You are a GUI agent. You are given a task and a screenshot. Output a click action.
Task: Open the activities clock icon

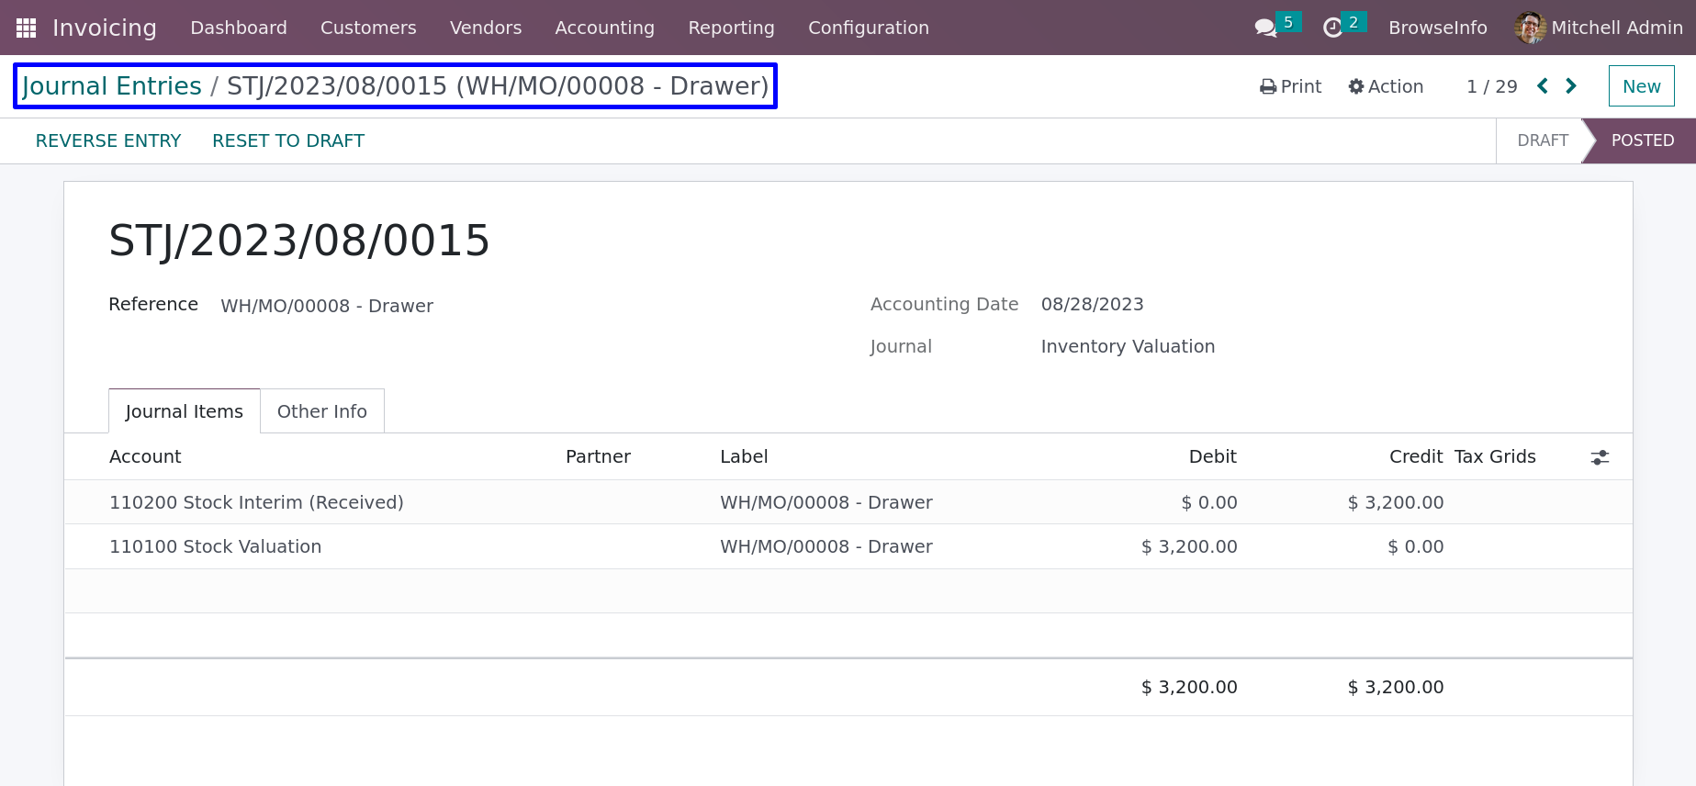click(1332, 28)
